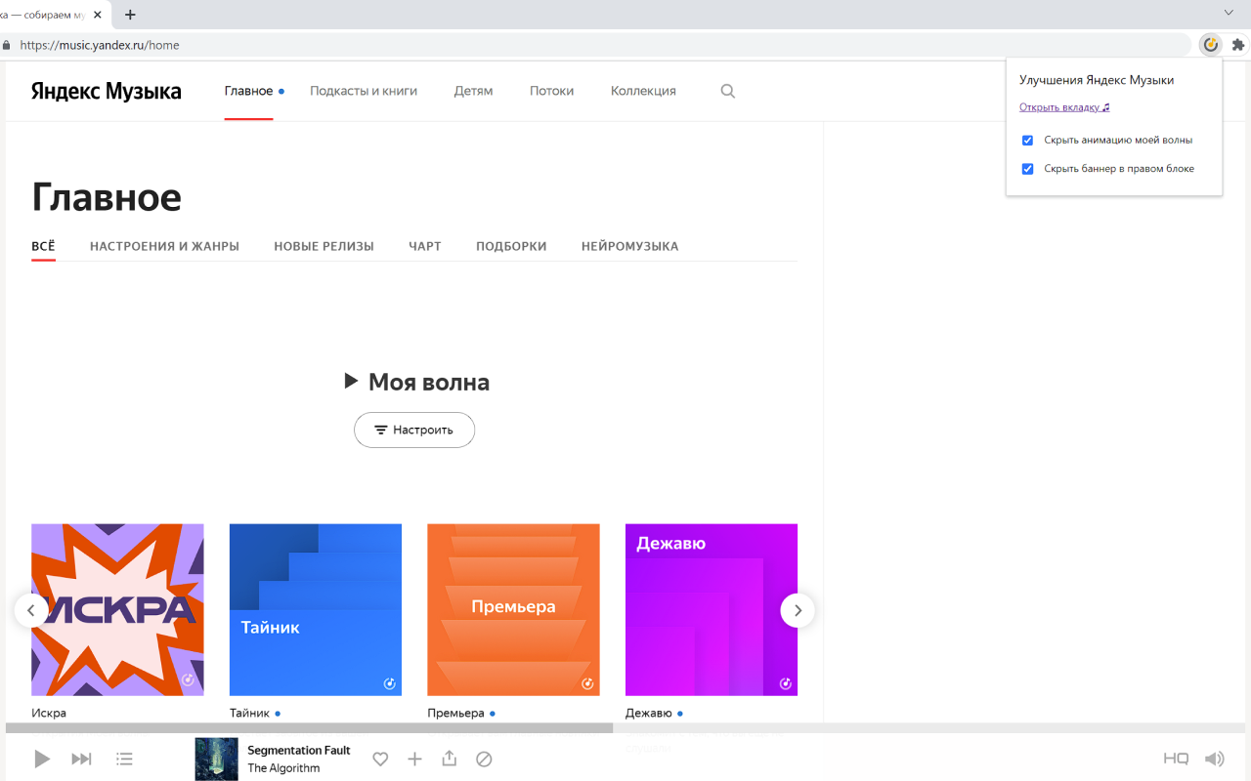Click the Искра playlist title
The image size is (1251, 781).
(49, 713)
